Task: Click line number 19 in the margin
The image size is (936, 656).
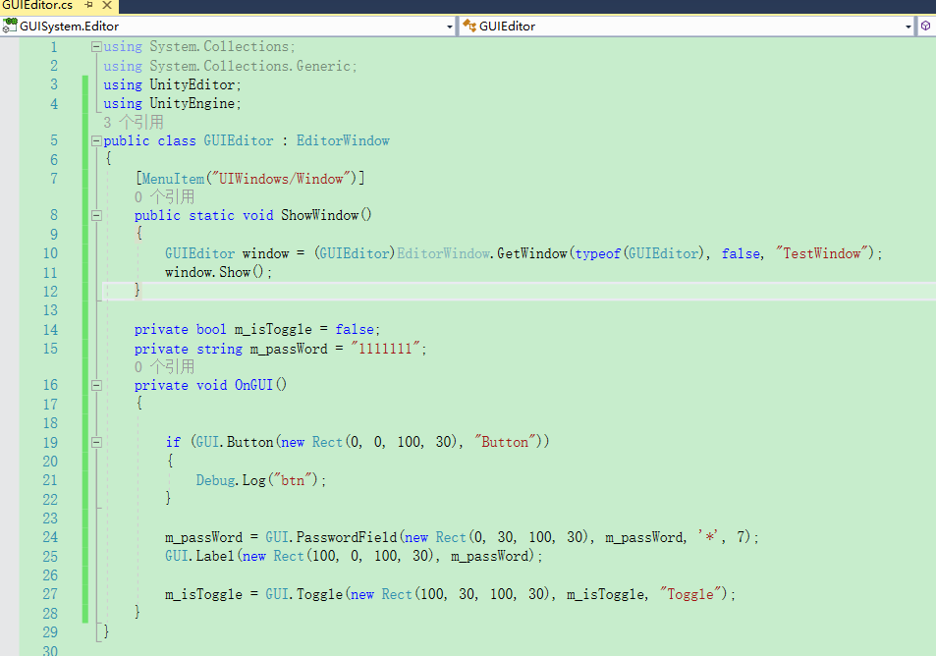Action: point(50,443)
